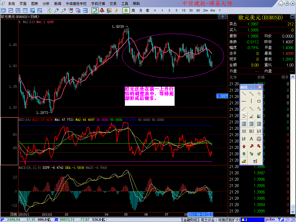Place a green down-right arrow marker
This screenshot has height=222, width=296.
click(251, 154)
